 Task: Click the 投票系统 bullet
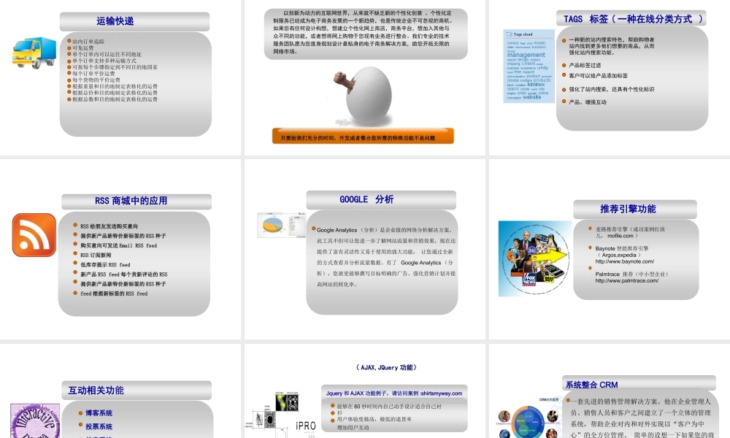coord(99,426)
